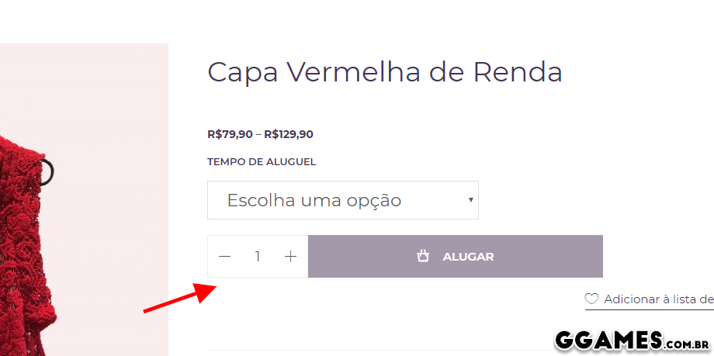Click the 'TEMPO DE ALUGUEL' label

click(x=262, y=162)
